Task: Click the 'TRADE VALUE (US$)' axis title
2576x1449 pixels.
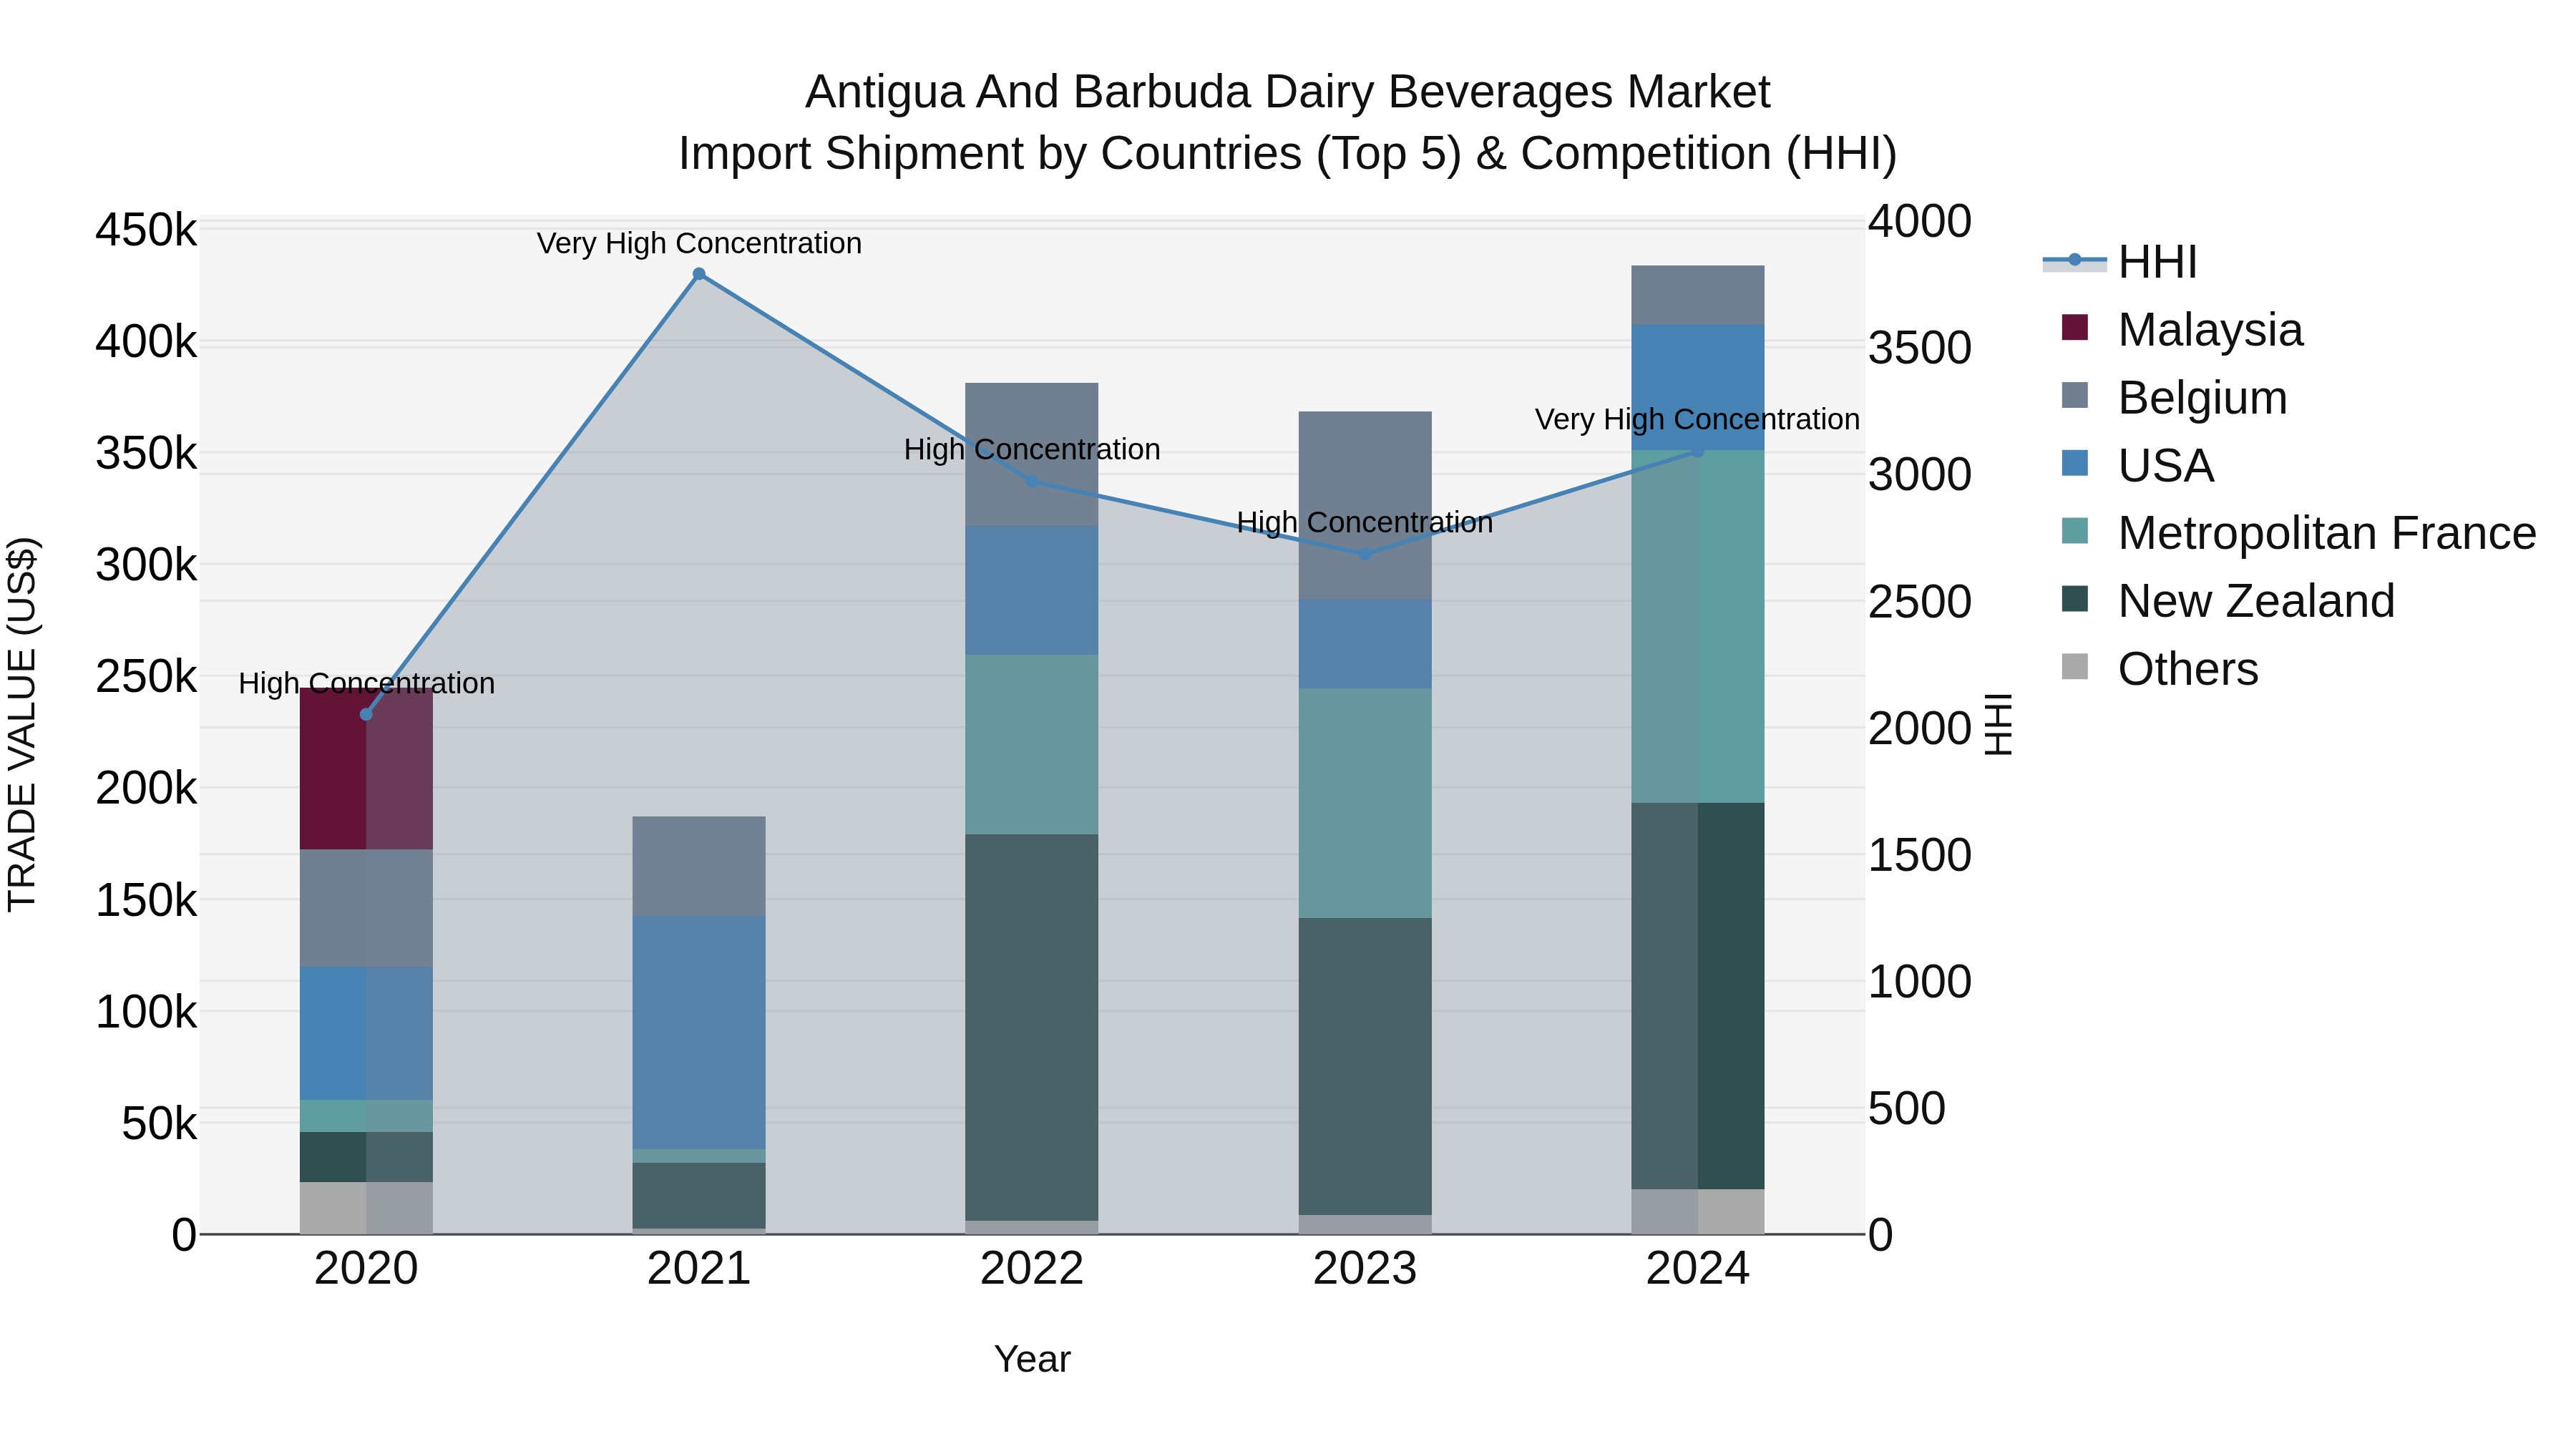Action: coord(22,724)
